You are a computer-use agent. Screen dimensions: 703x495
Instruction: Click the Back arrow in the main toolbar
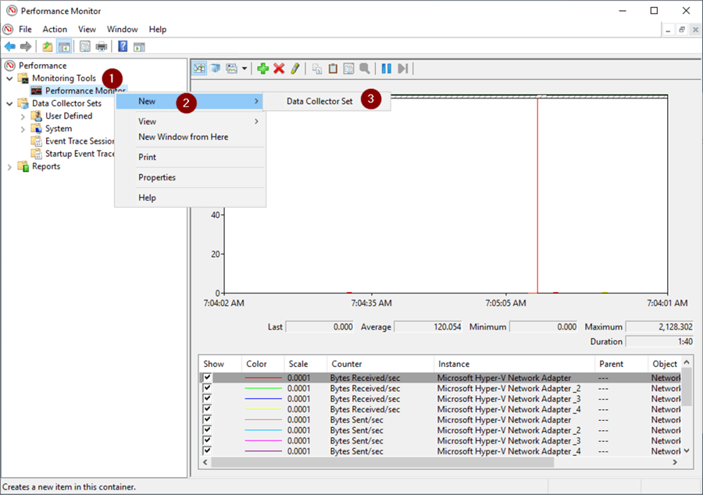point(10,46)
